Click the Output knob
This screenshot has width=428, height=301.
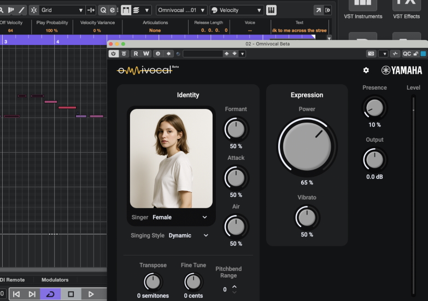coord(374,160)
